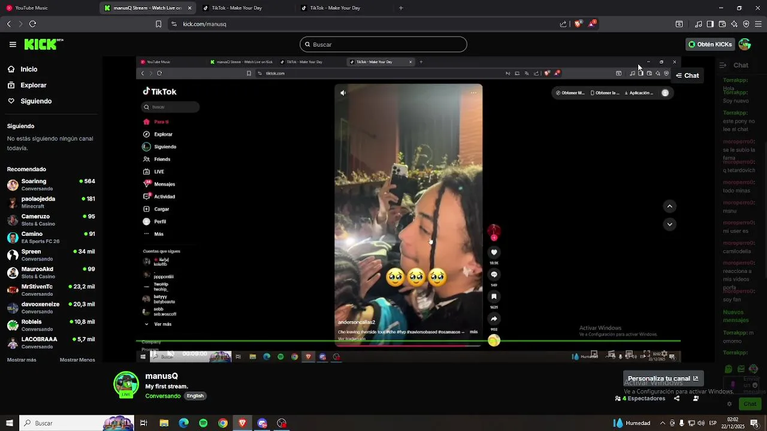Viewport: 767px width, 431px height.
Task: Mute the TikTok video in stream
Action: (343, 93)
